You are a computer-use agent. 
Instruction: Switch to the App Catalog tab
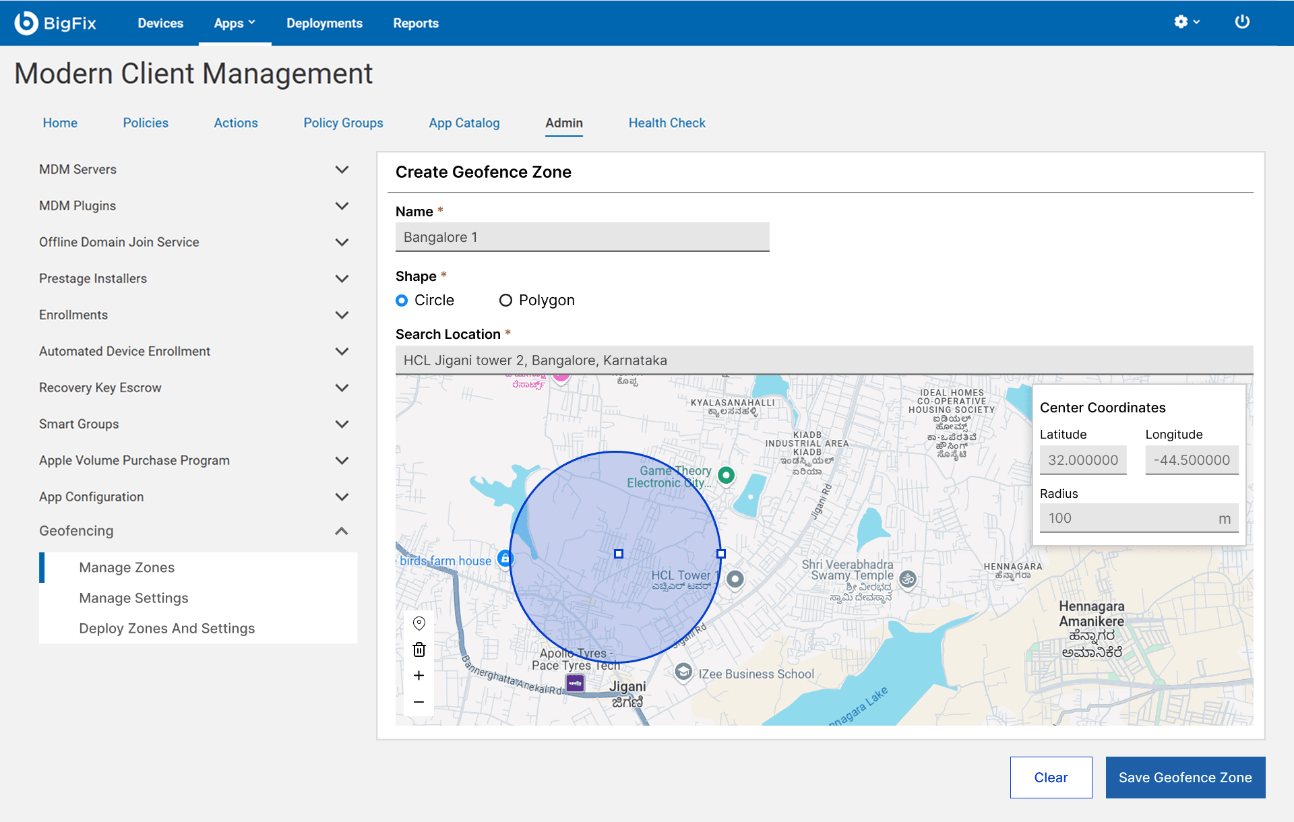point(464,123)
